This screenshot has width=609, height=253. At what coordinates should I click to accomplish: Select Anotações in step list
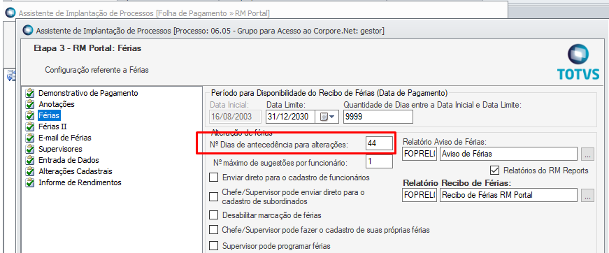click(57, 104)
